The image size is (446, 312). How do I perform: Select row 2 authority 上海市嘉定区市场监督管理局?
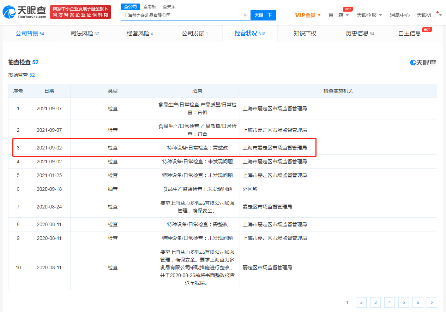point(275,130)
